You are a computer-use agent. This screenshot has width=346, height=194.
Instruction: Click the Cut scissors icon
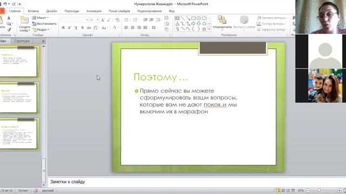pyautogui.click(x=9, y=18)
